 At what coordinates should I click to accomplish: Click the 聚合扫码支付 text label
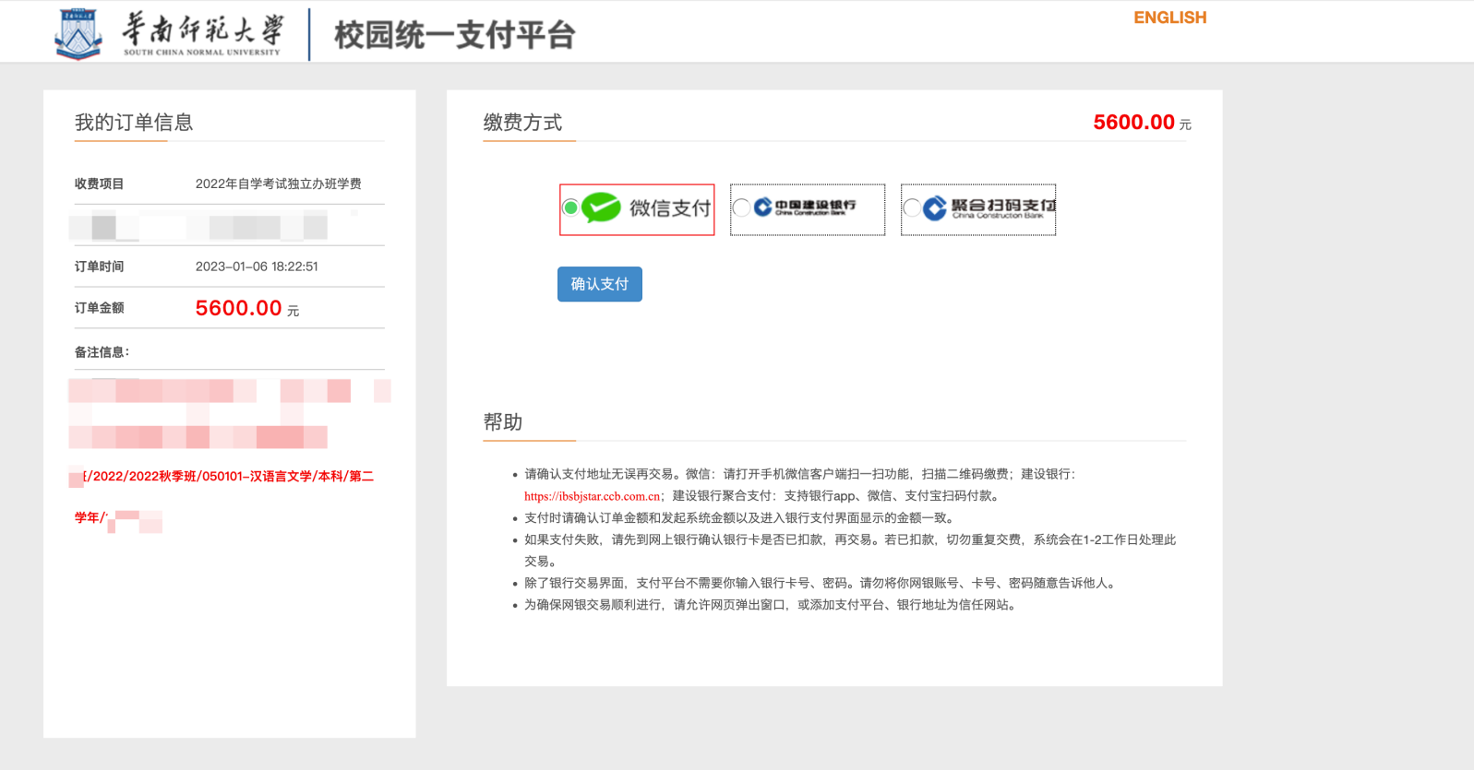1002,207
